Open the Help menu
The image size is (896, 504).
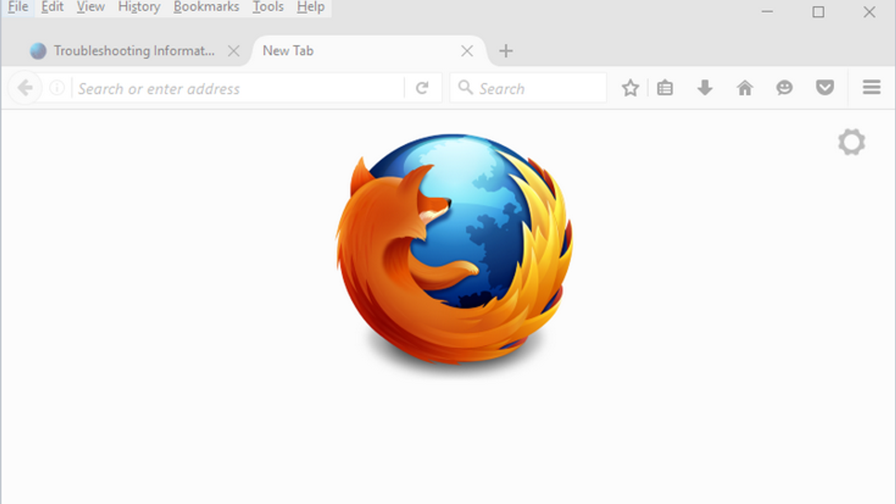311,7
